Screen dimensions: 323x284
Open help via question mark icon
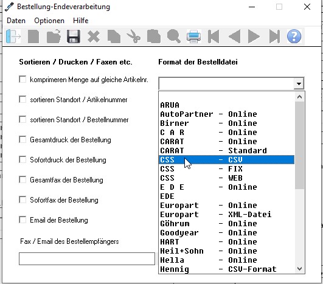pyautogui.click(x=294, y=36)
